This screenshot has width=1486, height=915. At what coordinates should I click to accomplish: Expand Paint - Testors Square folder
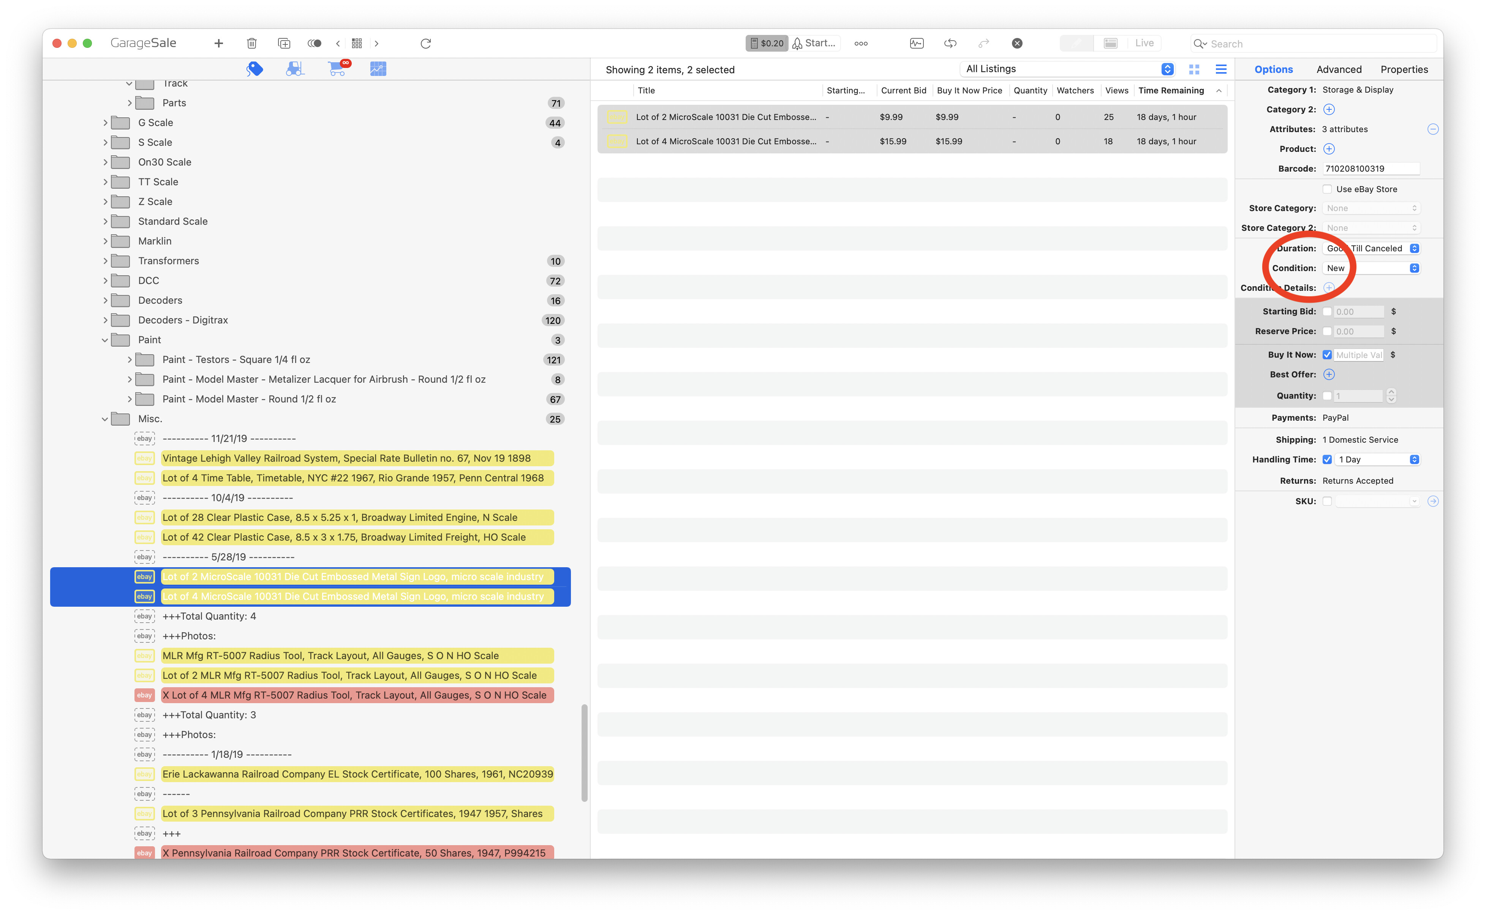pyautogui.click(x=129, y=360)
